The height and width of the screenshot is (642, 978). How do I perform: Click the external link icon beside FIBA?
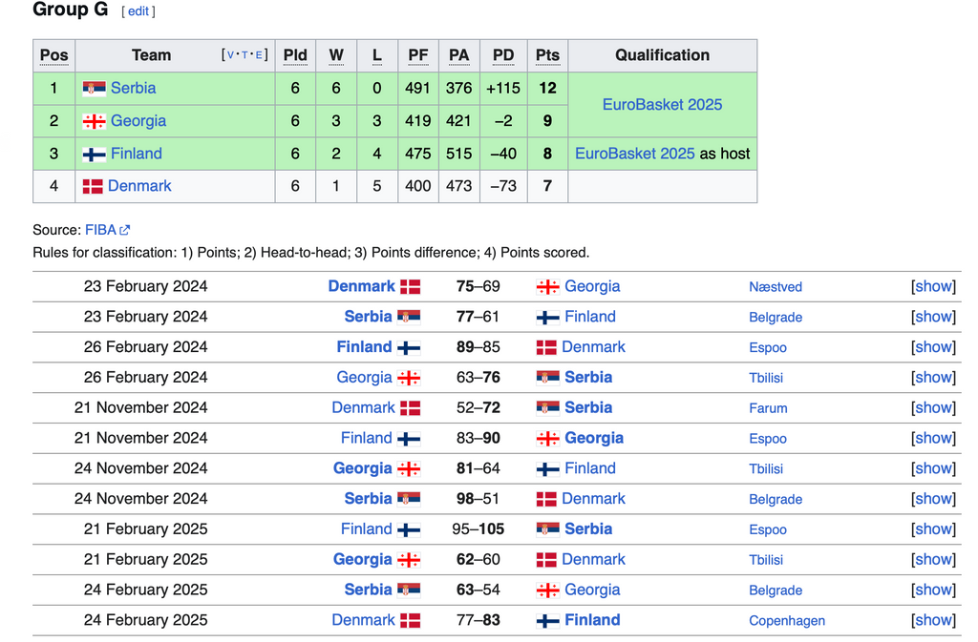(125, 230)
